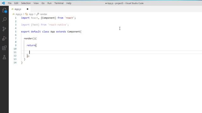This screenshot has height=113, width=202.
Task: Open the Help menu
Action: (x=69, y=3)
